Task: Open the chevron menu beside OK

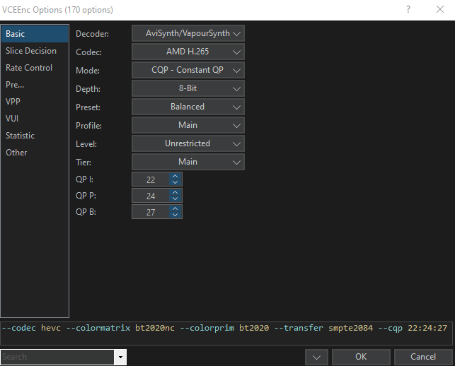Action: 316,357
